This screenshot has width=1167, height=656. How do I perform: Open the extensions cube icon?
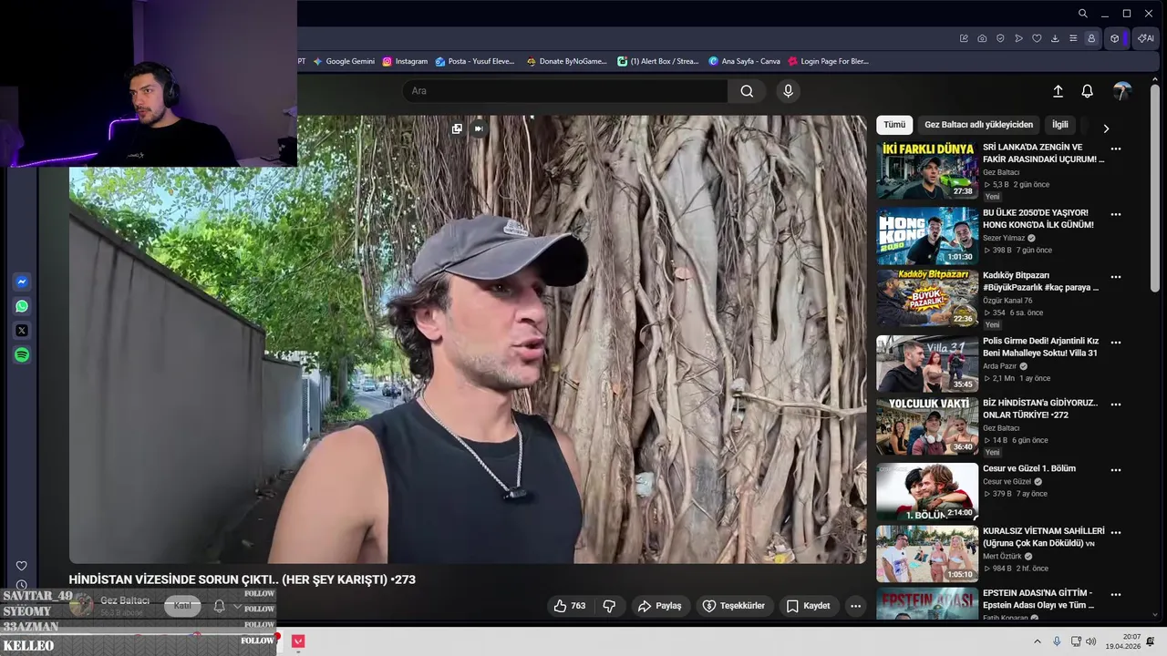coord(1114,38)
